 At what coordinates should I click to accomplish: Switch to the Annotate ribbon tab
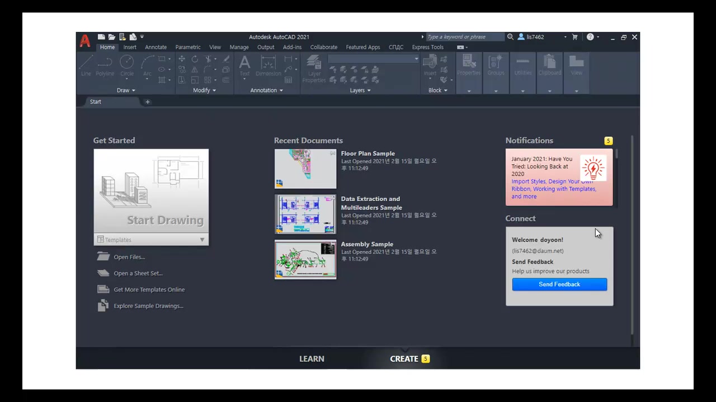tap(156, 47)
